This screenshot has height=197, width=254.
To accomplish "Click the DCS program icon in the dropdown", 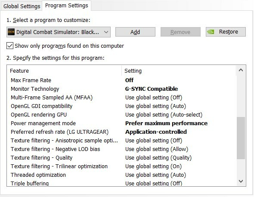I will point(11,32).
